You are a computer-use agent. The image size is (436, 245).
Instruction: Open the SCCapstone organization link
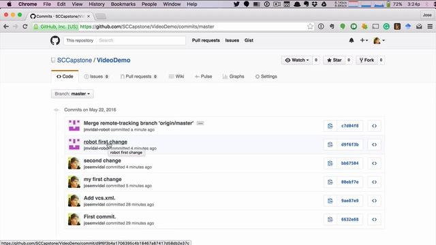click(x=74, y=61)
